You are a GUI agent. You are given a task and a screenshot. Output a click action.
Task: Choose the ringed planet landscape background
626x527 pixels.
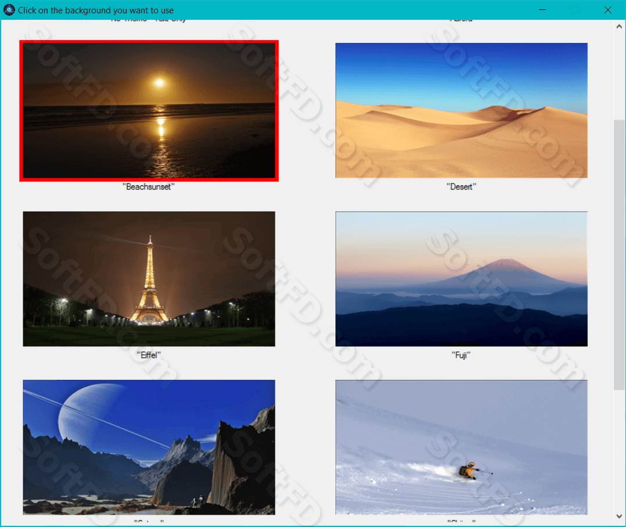click(149, 447)
